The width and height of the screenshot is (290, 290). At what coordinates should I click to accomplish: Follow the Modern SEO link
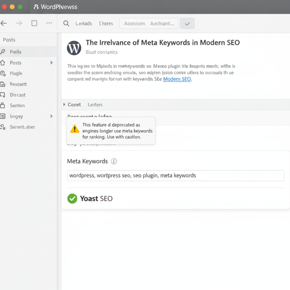[177, 79]
